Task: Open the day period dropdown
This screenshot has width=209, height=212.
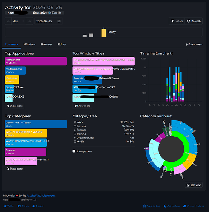Action: pyautogui.click(x=19, y=21)
